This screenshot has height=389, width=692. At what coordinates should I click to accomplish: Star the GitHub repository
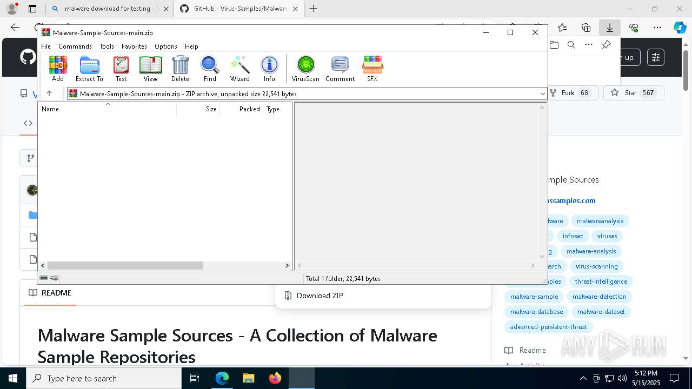[633, 93]
